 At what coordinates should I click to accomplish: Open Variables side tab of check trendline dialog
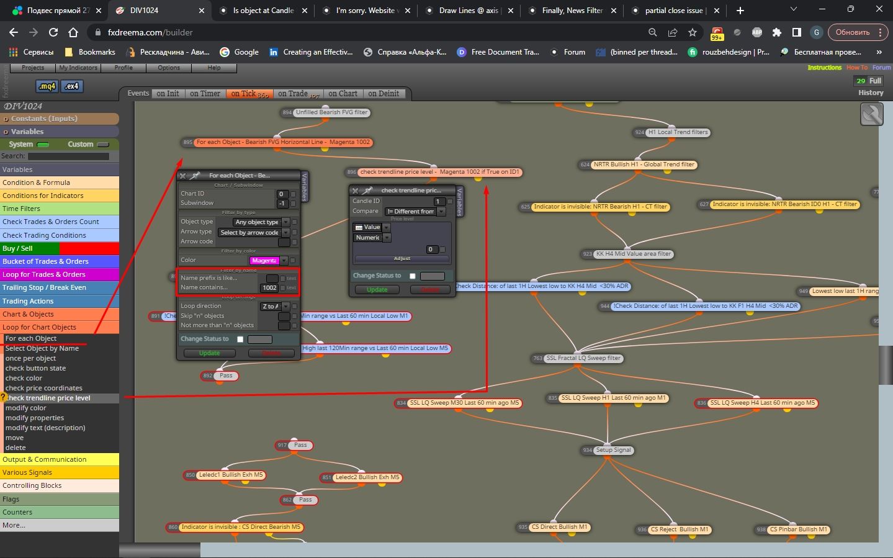[x=459, y=201]
